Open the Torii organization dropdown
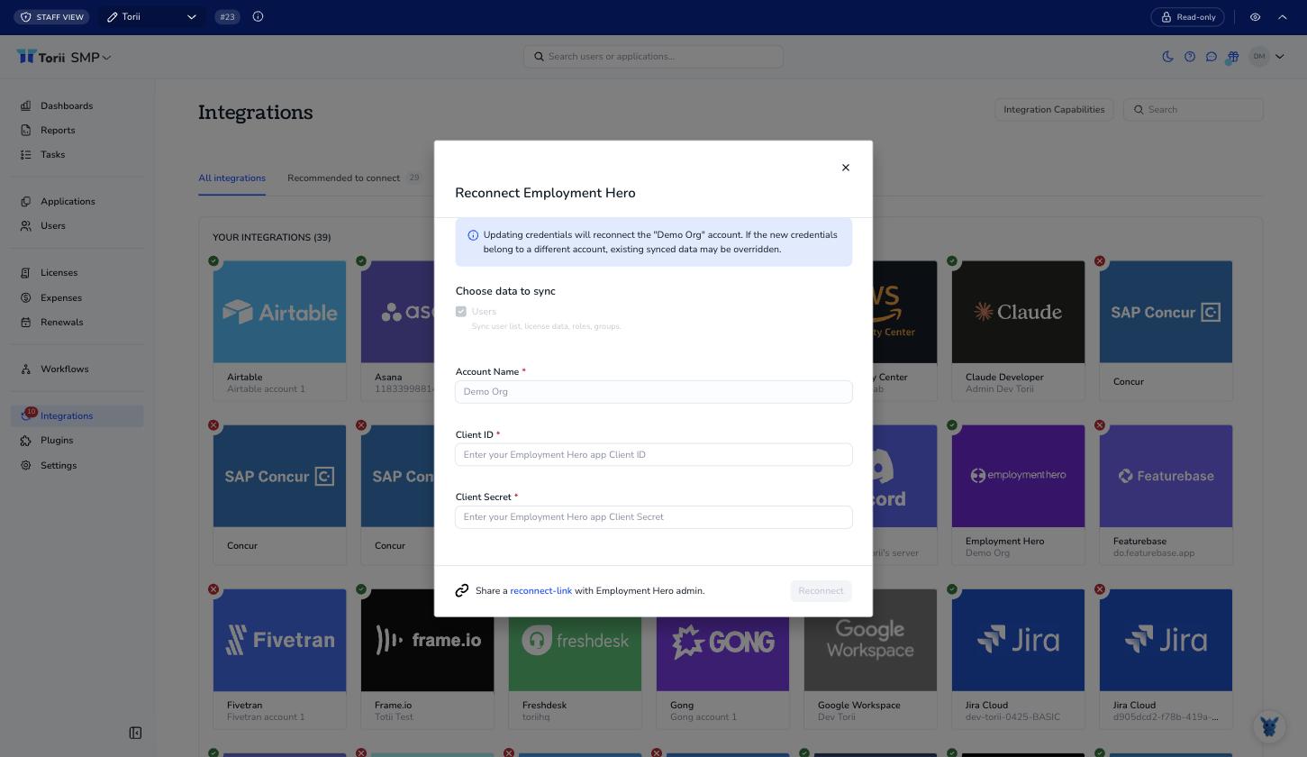This screenshot has height=757, width=1307. 151,17
